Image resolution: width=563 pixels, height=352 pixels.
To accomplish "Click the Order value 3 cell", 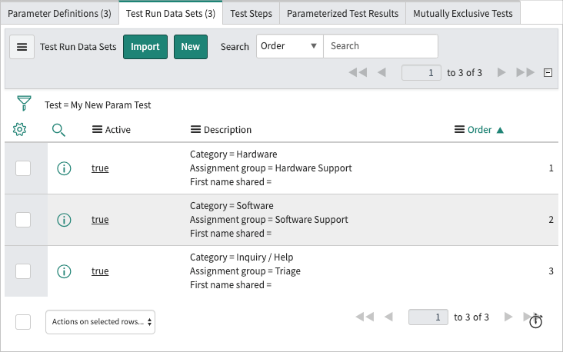I will tap(551, 271).
